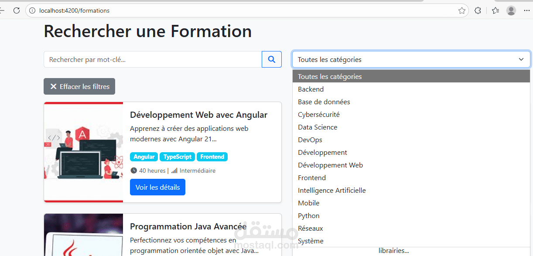Screen dimensions: 533x256
Task: Open the browser profile avatar
Action: coord(511,10)
